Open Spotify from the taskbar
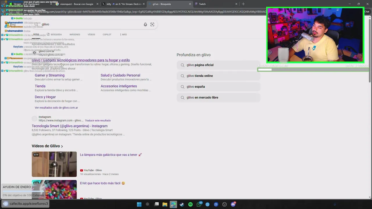The height and width of the screenshot is (209, 372). [190, 204]
